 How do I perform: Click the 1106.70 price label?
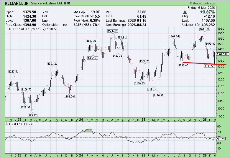point(27,90)
